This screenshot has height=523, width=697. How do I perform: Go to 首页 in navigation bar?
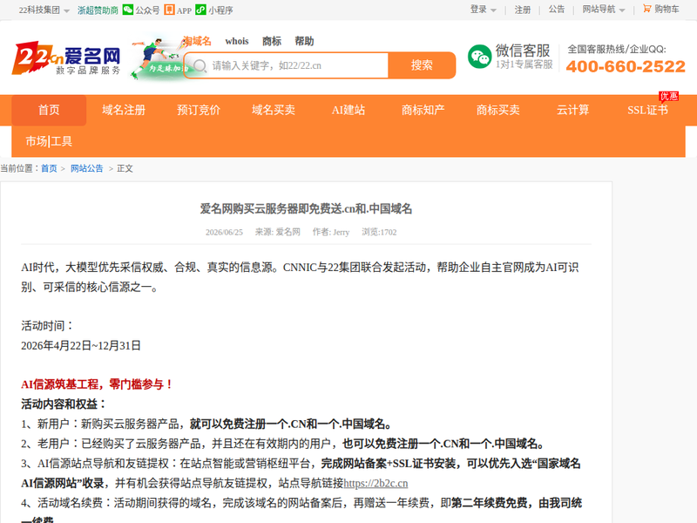click(49, 110)
